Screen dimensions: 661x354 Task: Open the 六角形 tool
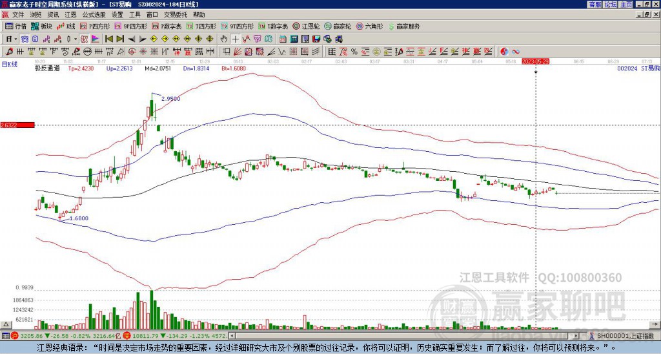point(369,26)
